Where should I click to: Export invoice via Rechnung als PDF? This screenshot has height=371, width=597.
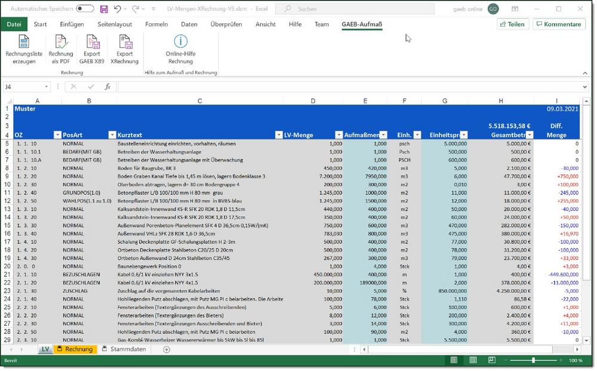[61, 50]
